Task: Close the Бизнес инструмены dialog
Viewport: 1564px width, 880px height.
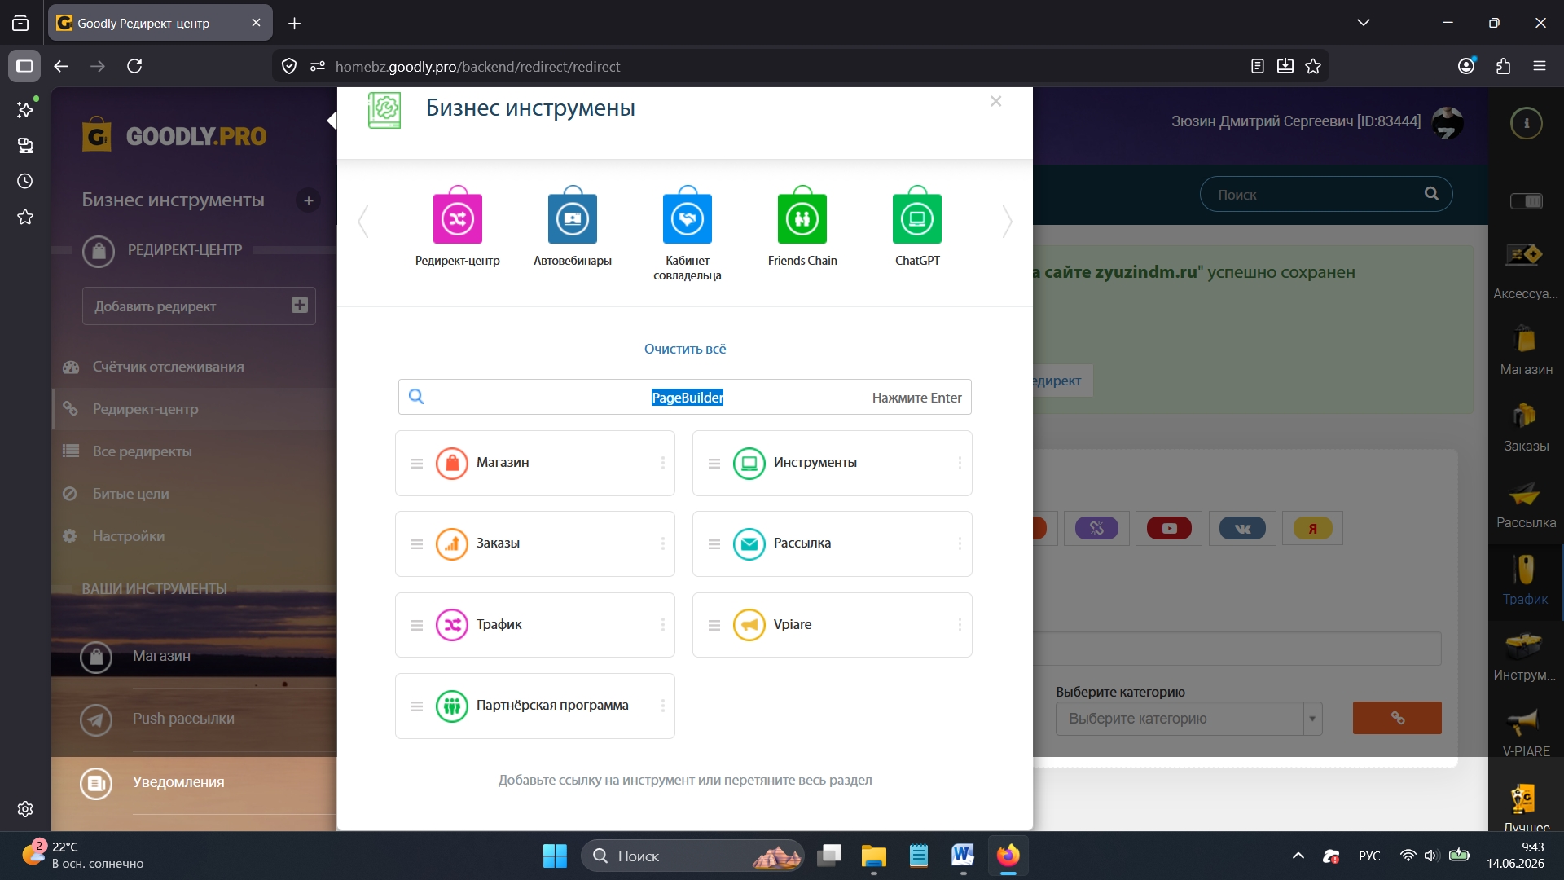Action: pyautogui.click(x=995, y=101)
